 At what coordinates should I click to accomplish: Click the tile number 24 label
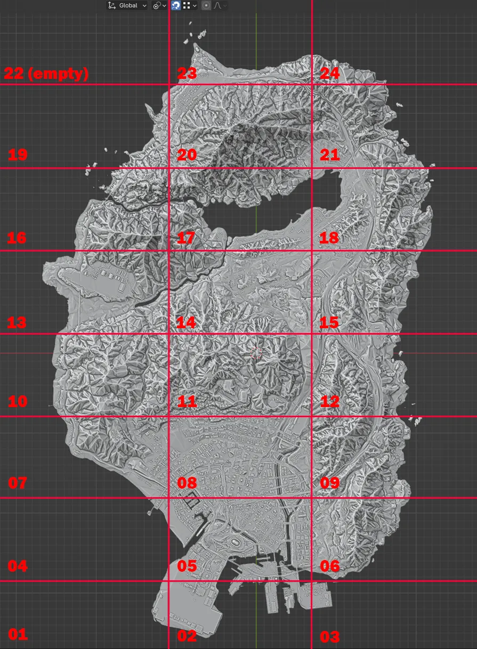click(329, 74)
